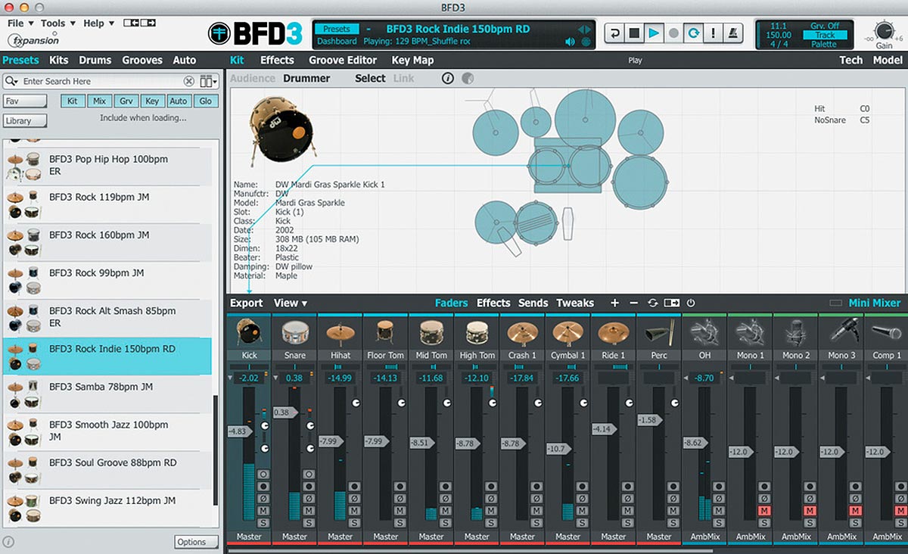Open the Groove Editor tab
Image resolution: width=908 pixels, height=554 pixels.
pyautogui.click(x=343, y=60)
